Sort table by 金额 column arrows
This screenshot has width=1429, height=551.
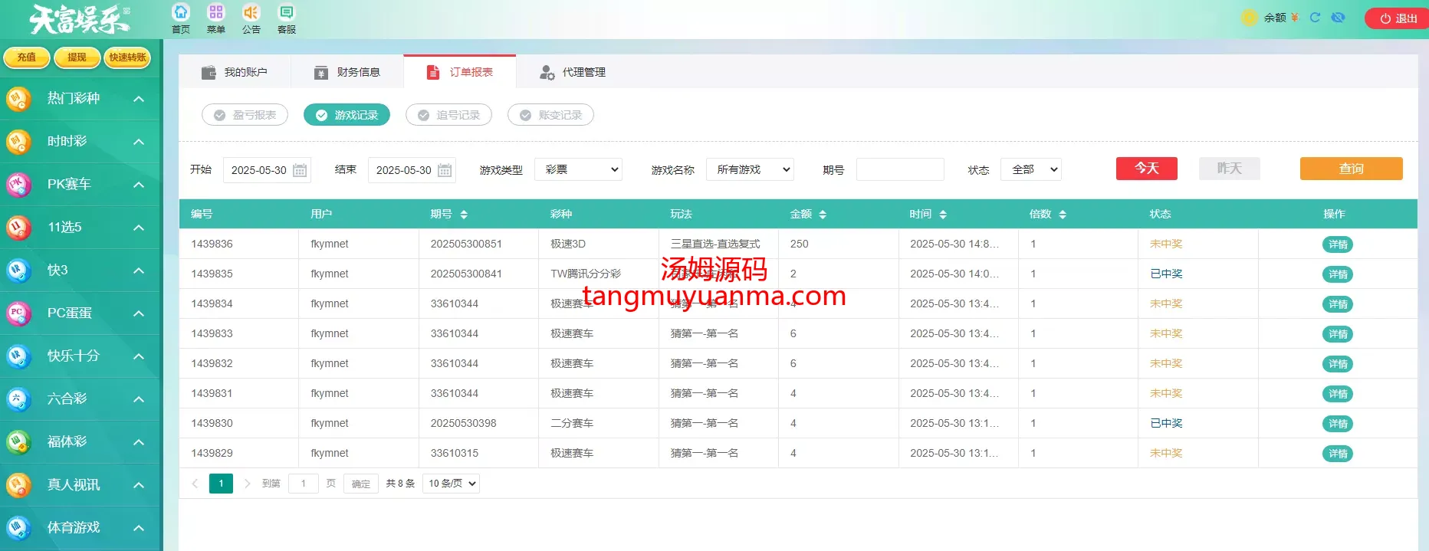[823, 215]
